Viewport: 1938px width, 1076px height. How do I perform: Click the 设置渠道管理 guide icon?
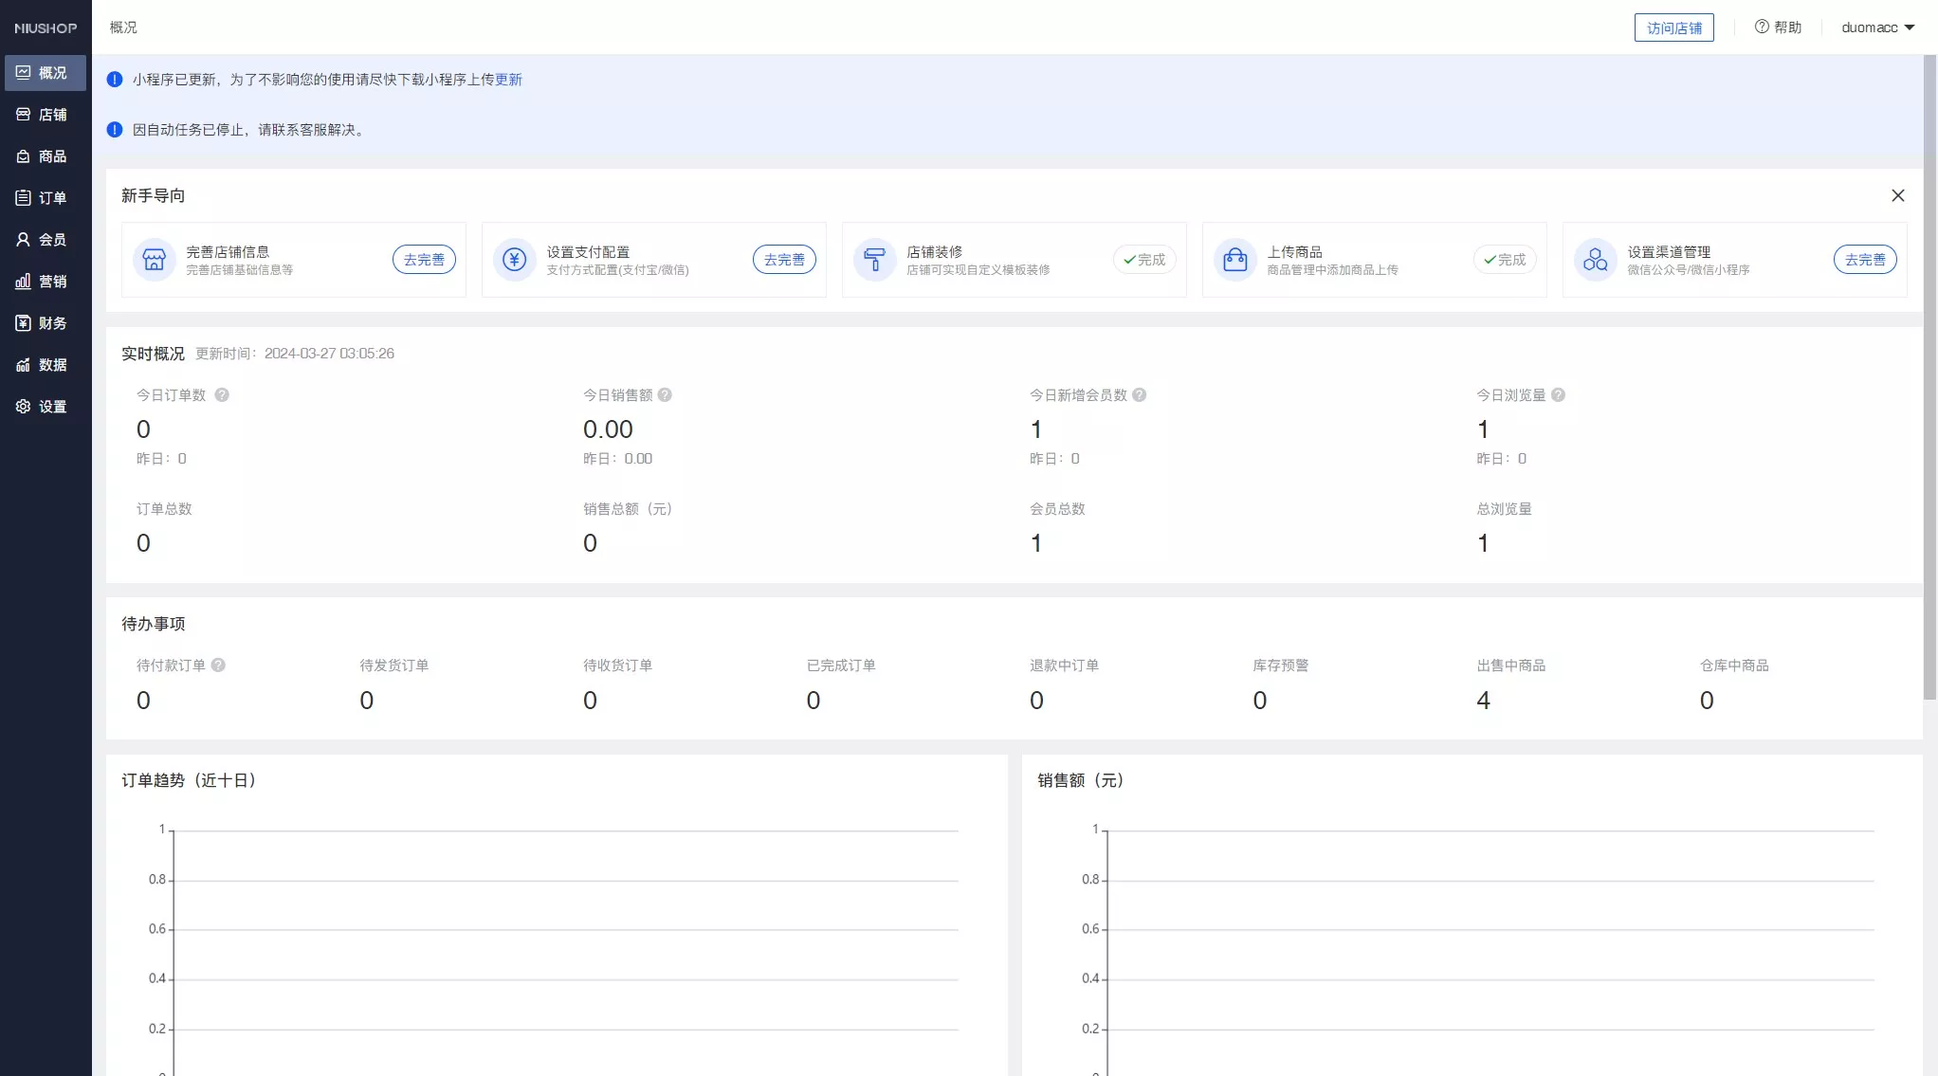point(1596,260)
